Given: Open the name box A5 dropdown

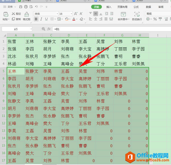Looking at the screenshot, I should point(31,29).
